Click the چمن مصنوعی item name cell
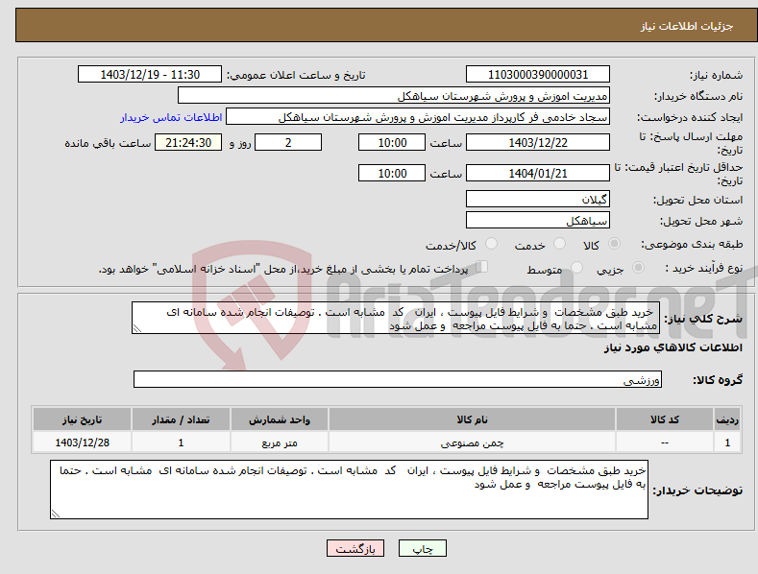The image size is (758, 574). click(x=472, y=442)
